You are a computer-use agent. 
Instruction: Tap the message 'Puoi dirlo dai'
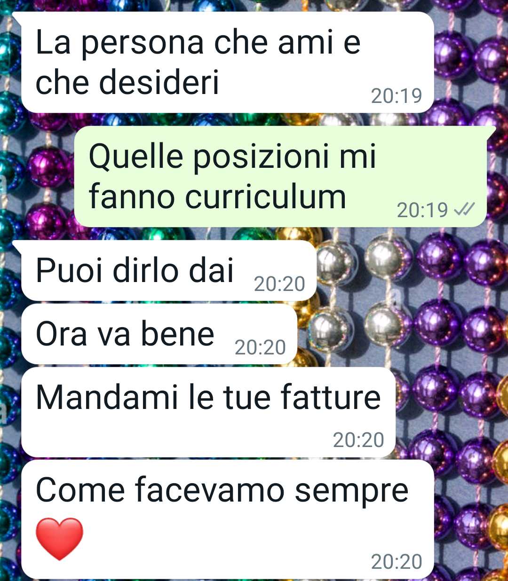tap(169, 270)
